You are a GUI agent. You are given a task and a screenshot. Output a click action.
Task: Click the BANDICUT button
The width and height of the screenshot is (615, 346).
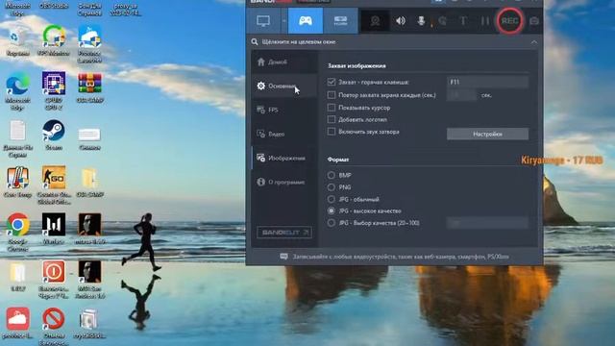click(284, 233)
